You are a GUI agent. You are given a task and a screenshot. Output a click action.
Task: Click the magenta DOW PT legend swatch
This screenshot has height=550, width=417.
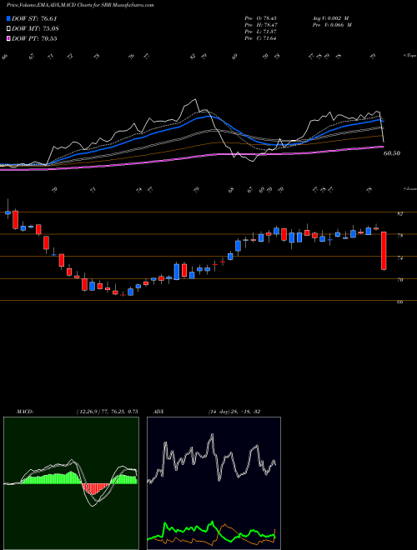click(8, 38)
